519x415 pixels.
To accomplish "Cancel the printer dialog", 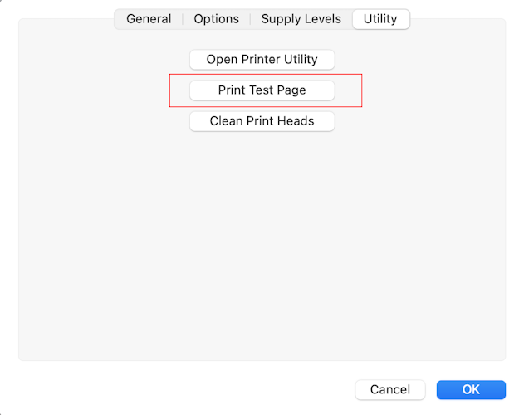I will (390, 389).
